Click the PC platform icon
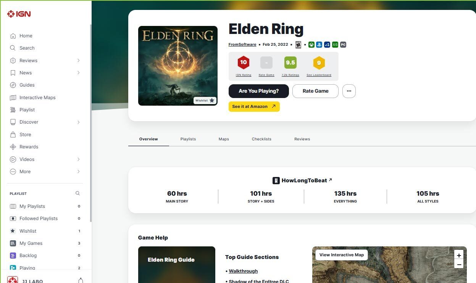 pyautogui.click(x=343, y=45)
